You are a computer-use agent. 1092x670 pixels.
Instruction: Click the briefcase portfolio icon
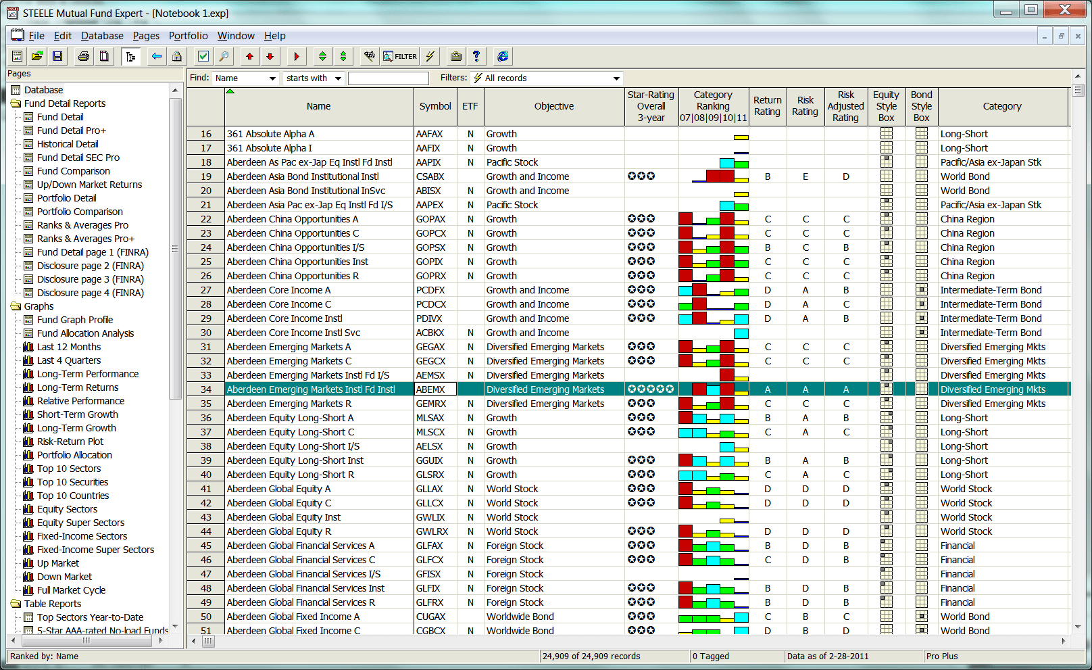tap(456, 56)
